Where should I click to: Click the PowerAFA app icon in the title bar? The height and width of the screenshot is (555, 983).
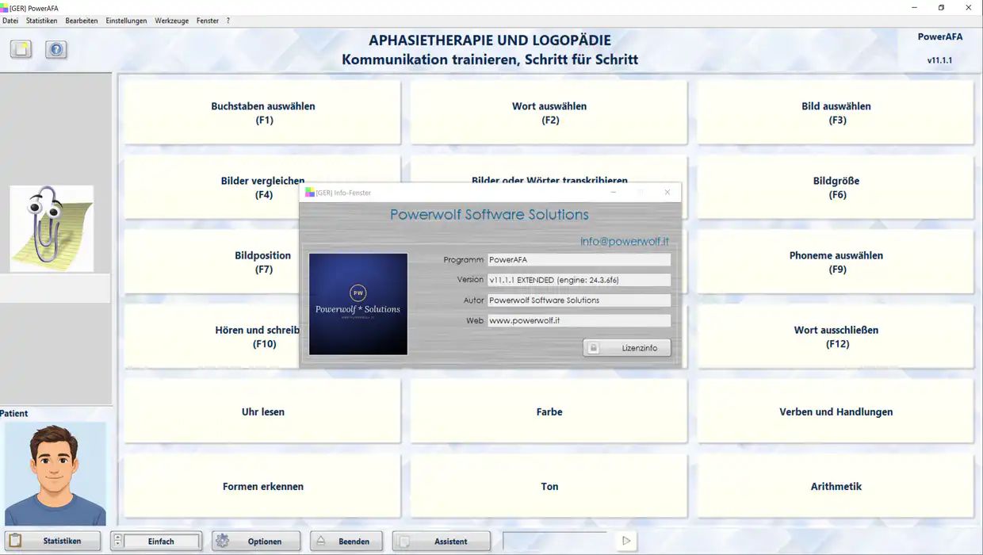point(5,8)
